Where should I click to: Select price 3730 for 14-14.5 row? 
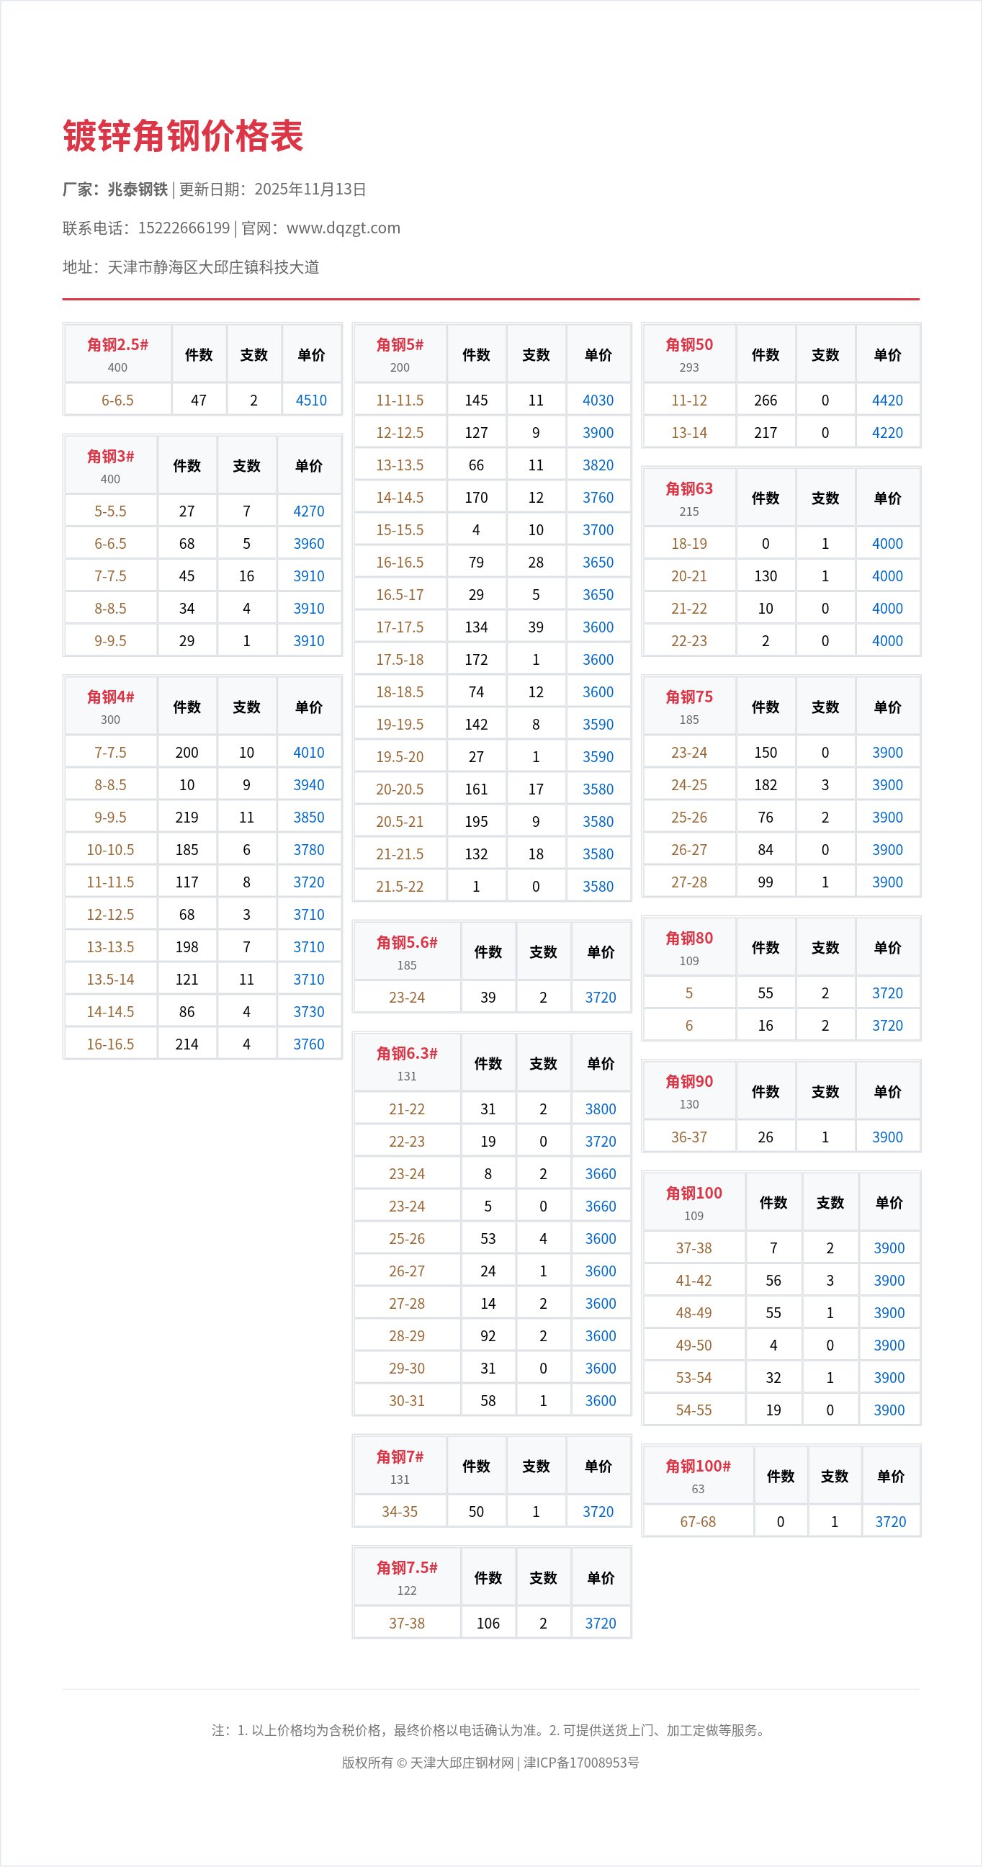(309, 1012)
